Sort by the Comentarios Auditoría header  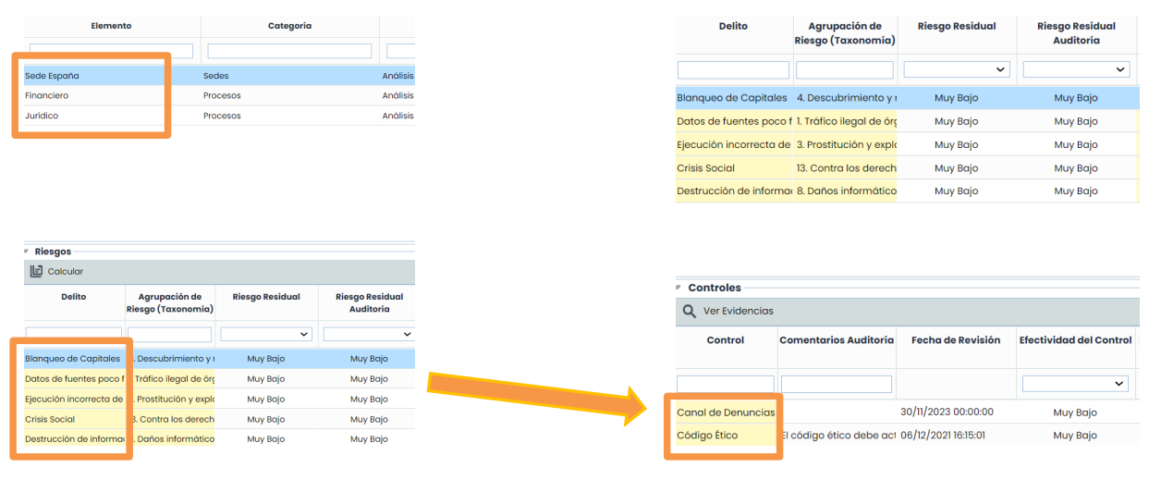pos(836,340)
